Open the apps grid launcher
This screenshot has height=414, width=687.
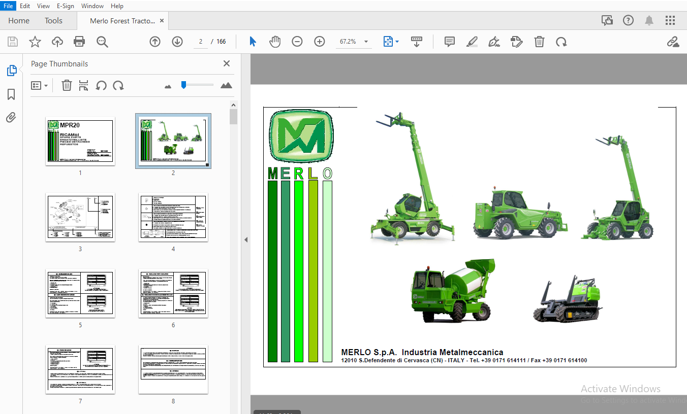670,21
